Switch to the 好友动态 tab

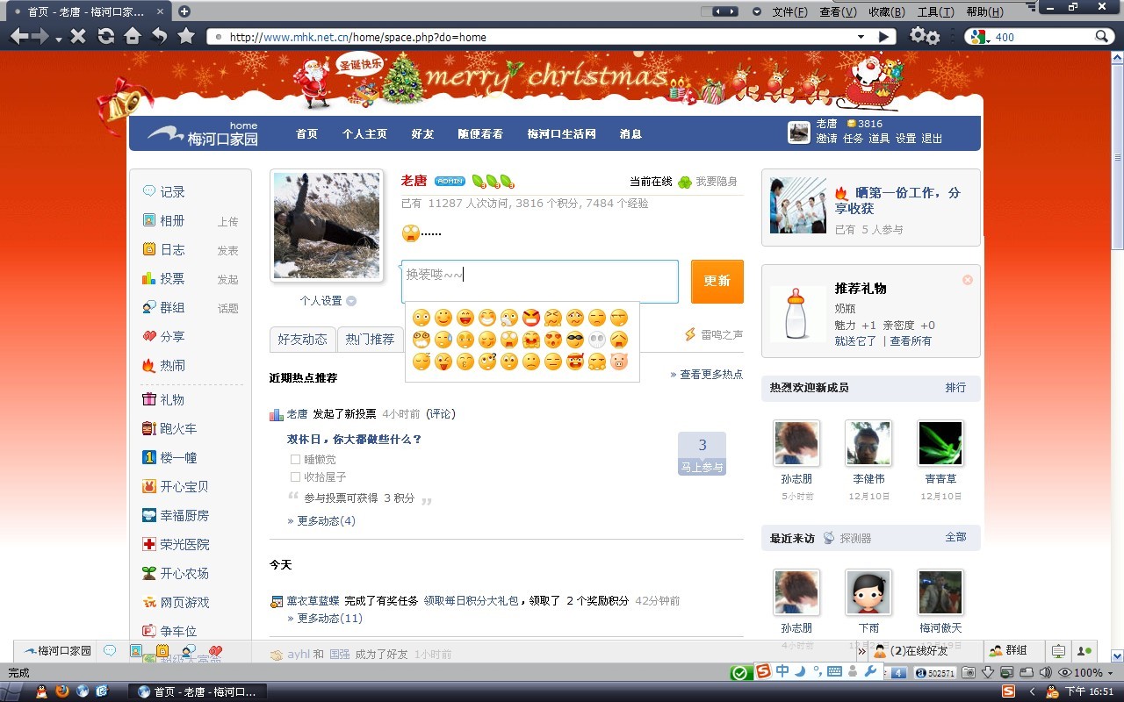click(x=302, y=339)
